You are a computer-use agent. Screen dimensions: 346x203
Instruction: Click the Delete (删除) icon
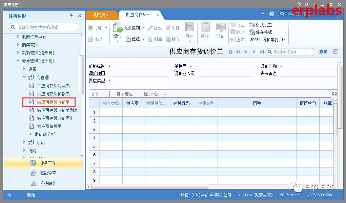(150, 39)
